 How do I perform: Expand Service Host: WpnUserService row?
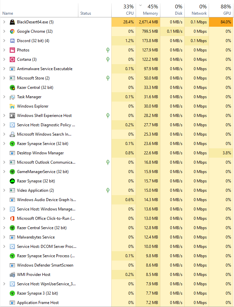[4, 284]
